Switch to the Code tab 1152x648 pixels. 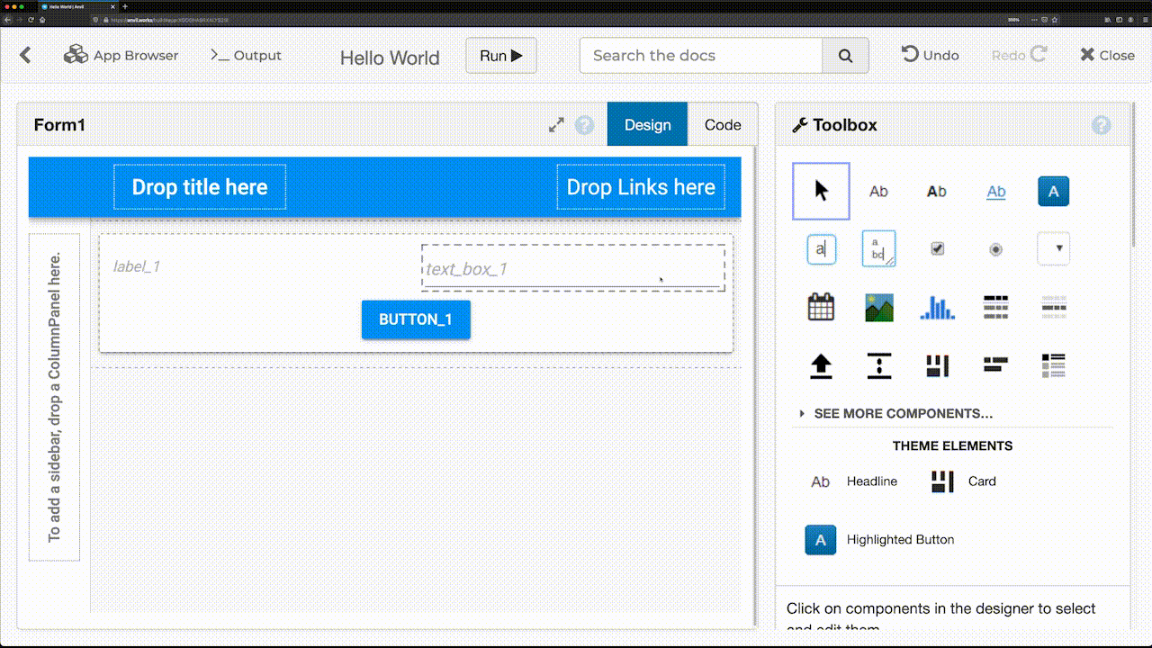[722, 124]
